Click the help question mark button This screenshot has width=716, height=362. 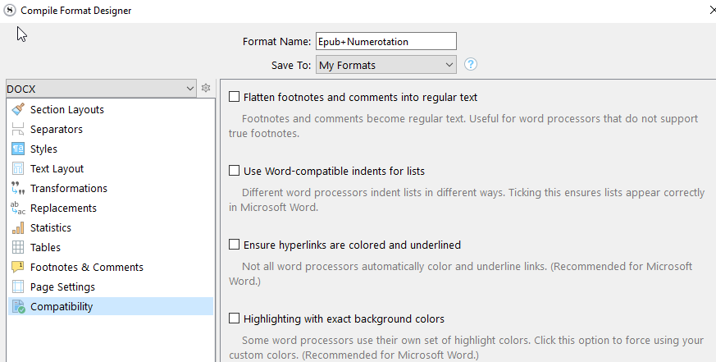[x=471, y=64]
